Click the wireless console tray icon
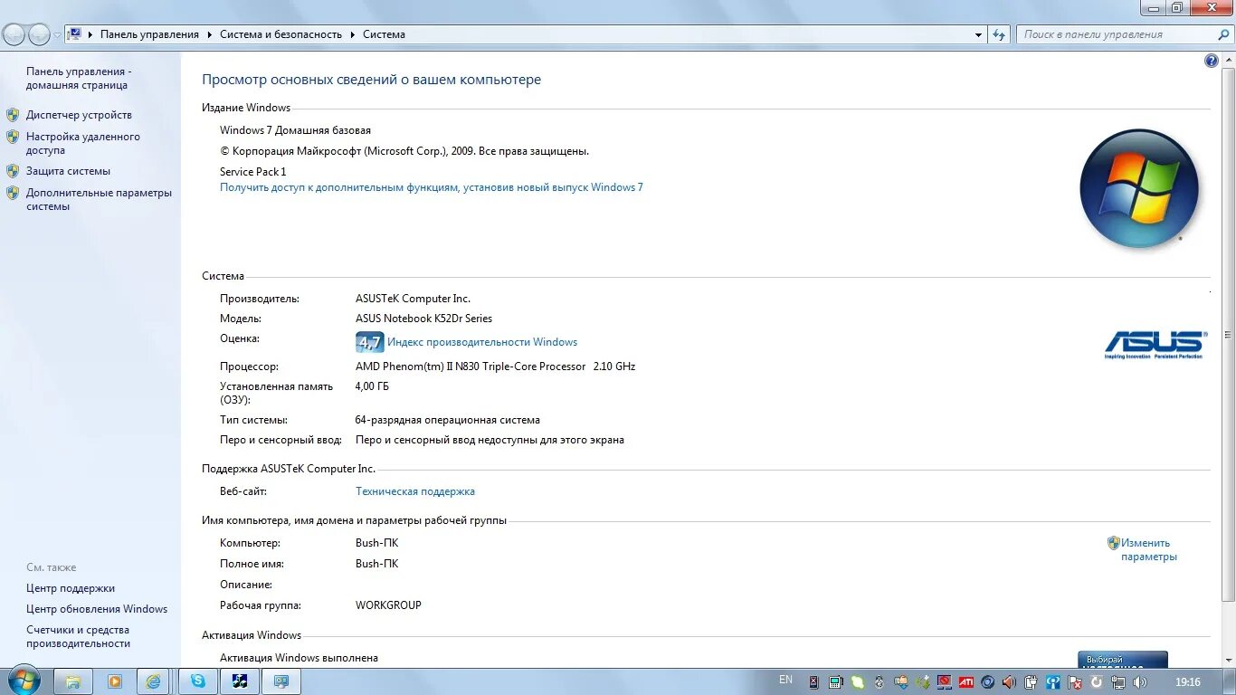Viewport: 1236px width, 695px height. [x=1053, y=681]
